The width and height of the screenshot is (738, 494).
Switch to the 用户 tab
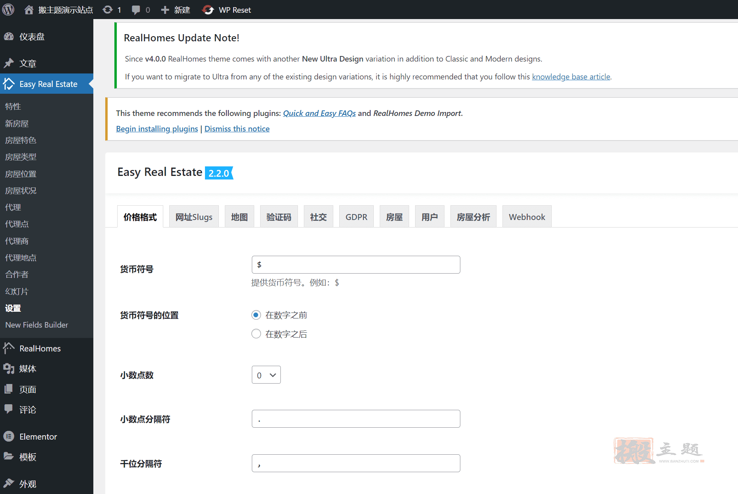pos(430,217)
